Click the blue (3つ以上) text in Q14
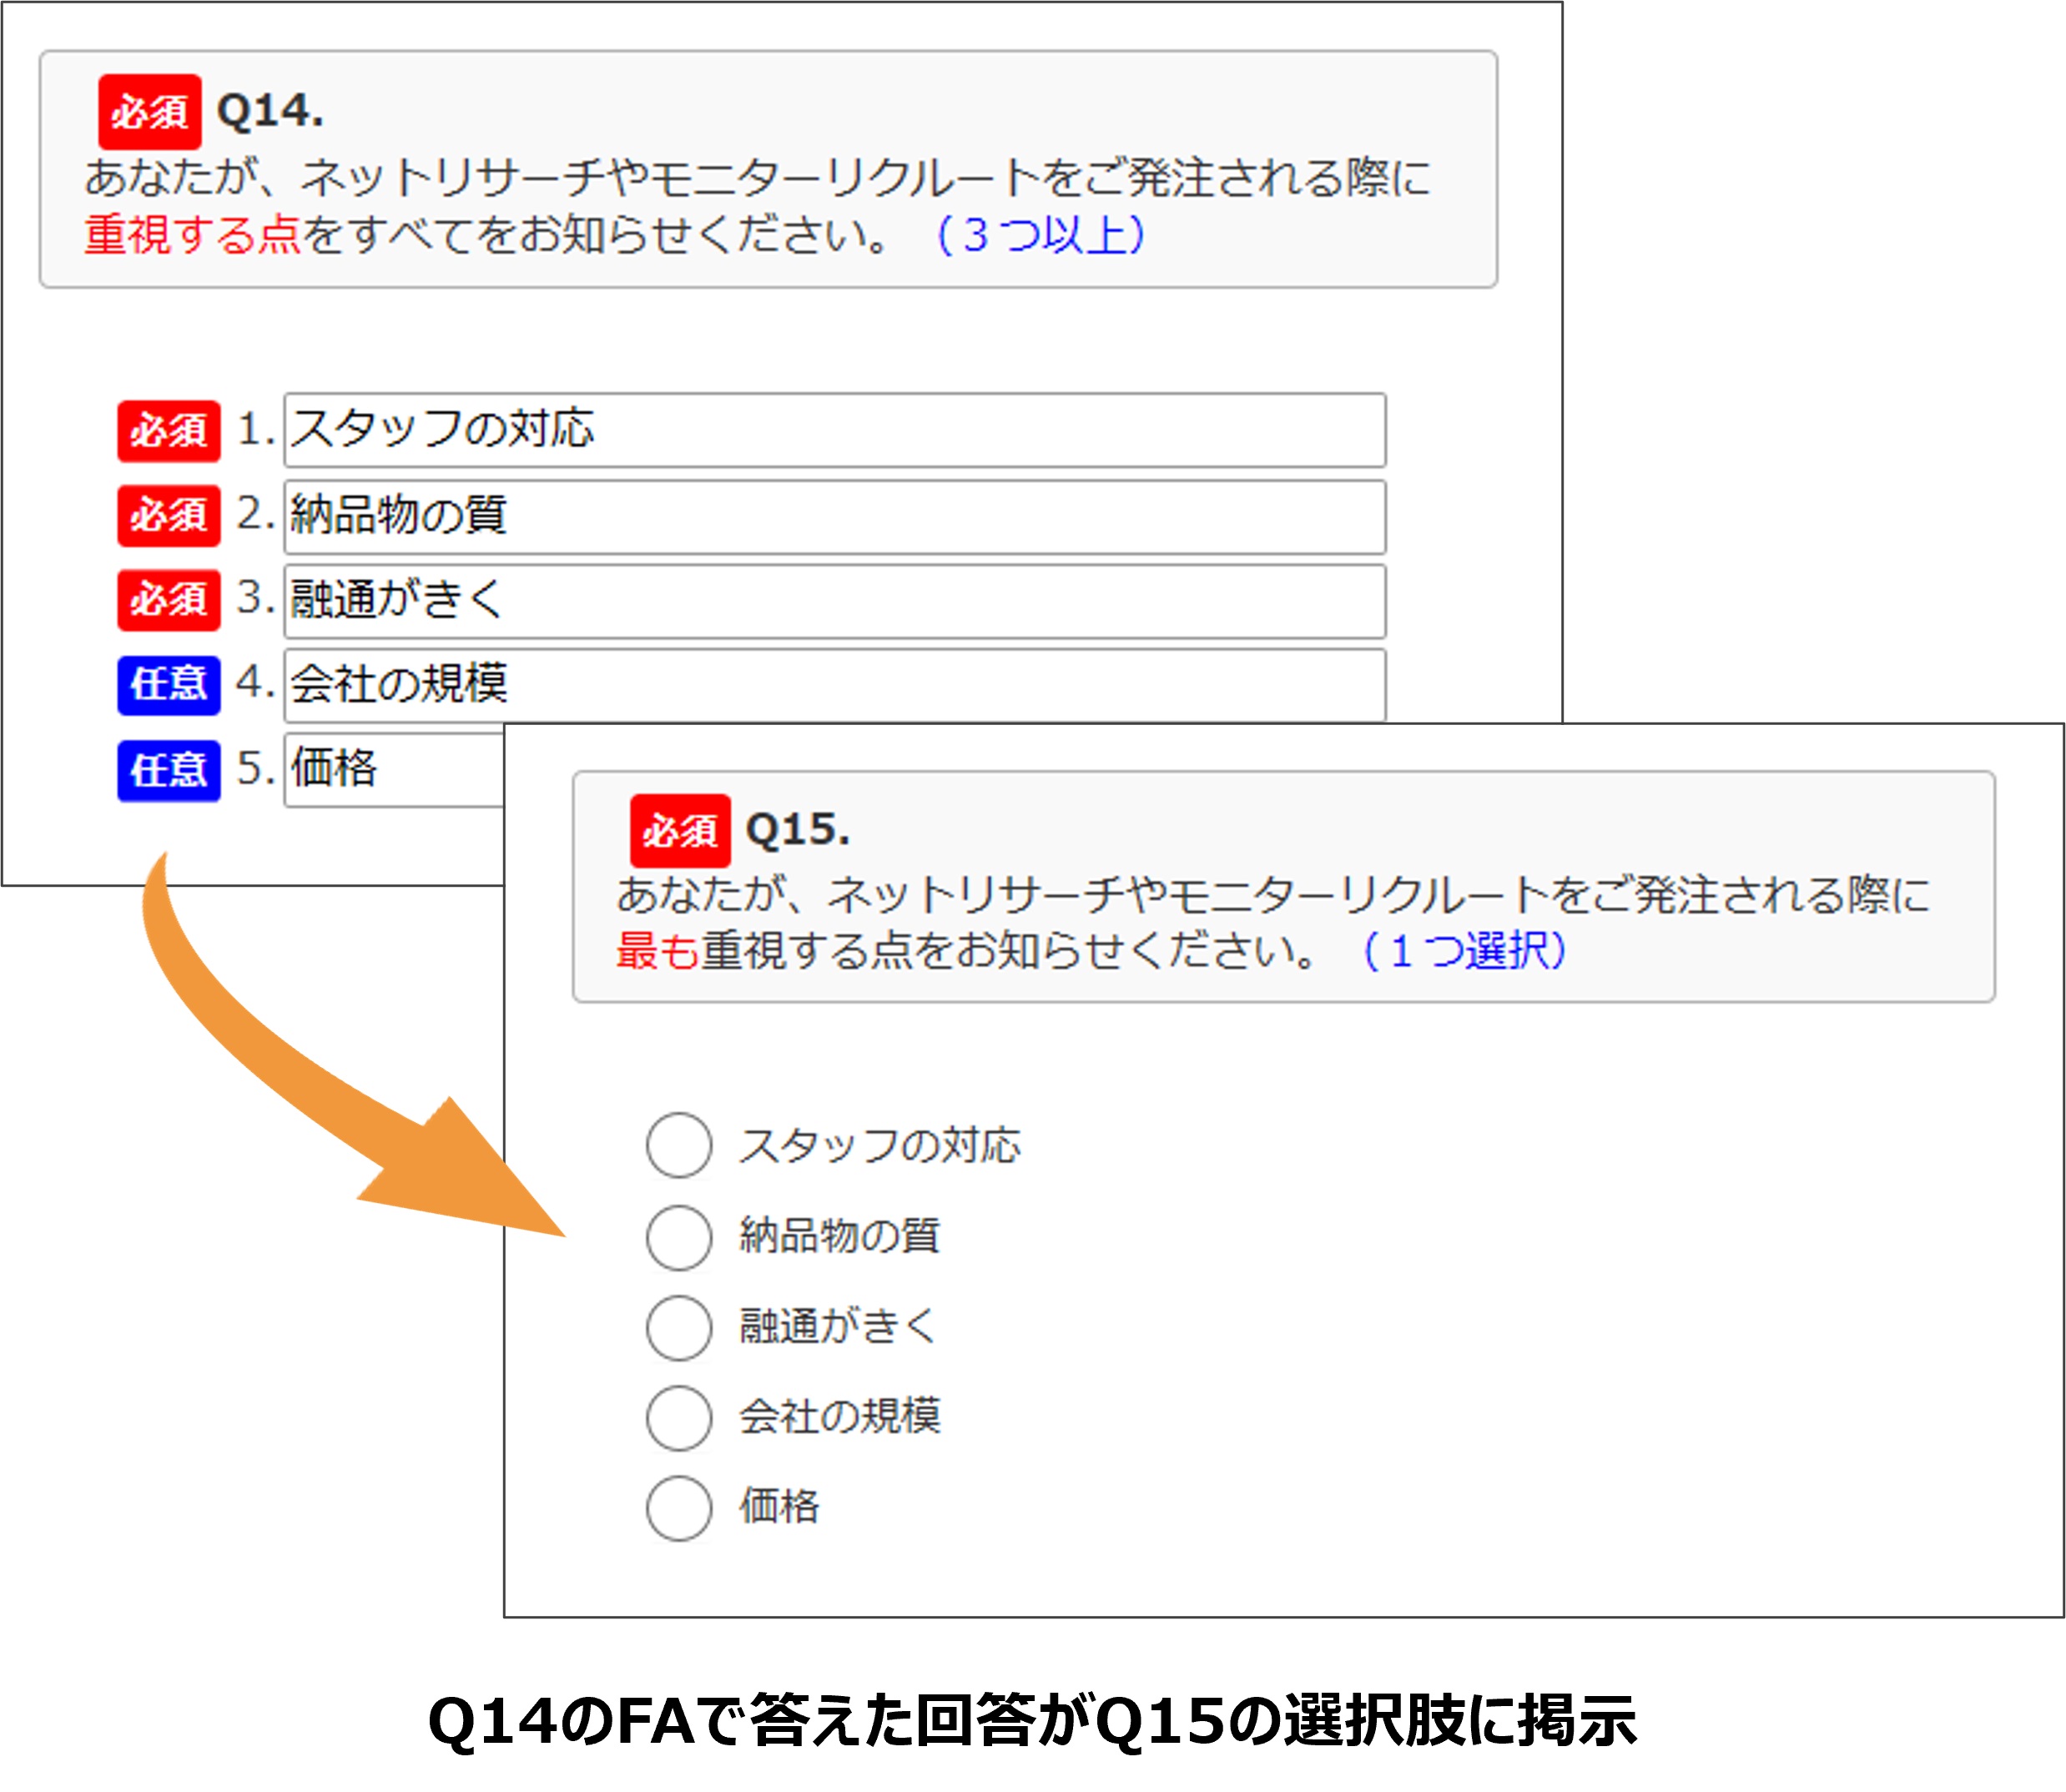This screenshot has height=1792, width=2066. tap(1040, 236)
